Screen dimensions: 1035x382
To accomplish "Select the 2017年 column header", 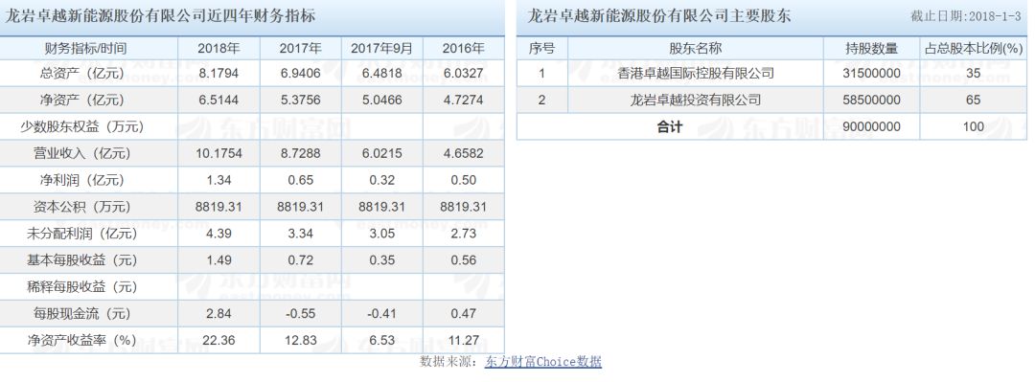I will 300,48.
